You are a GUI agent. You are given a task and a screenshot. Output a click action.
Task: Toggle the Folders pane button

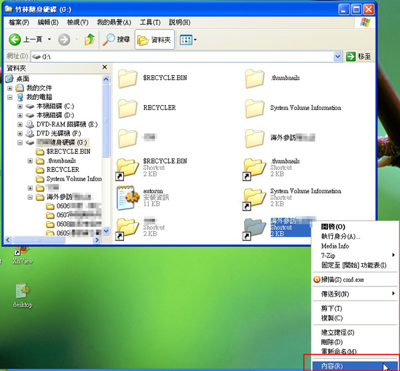[x=155, y=39]
